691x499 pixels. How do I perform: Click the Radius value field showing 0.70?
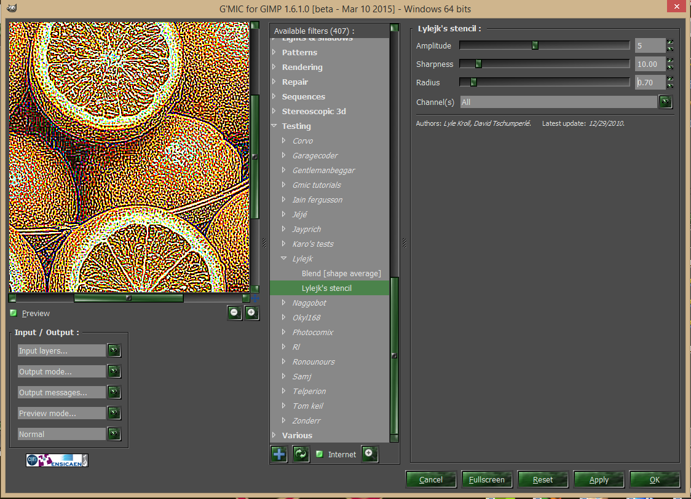(x=650, y=82)
